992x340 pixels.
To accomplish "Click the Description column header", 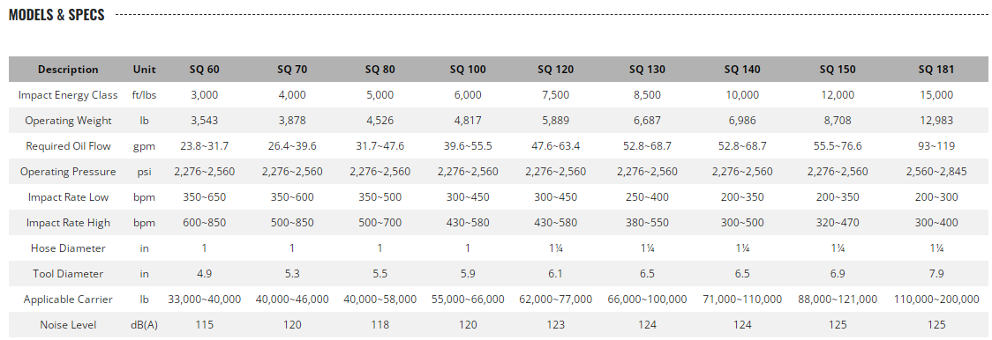I will click(68, 70).
